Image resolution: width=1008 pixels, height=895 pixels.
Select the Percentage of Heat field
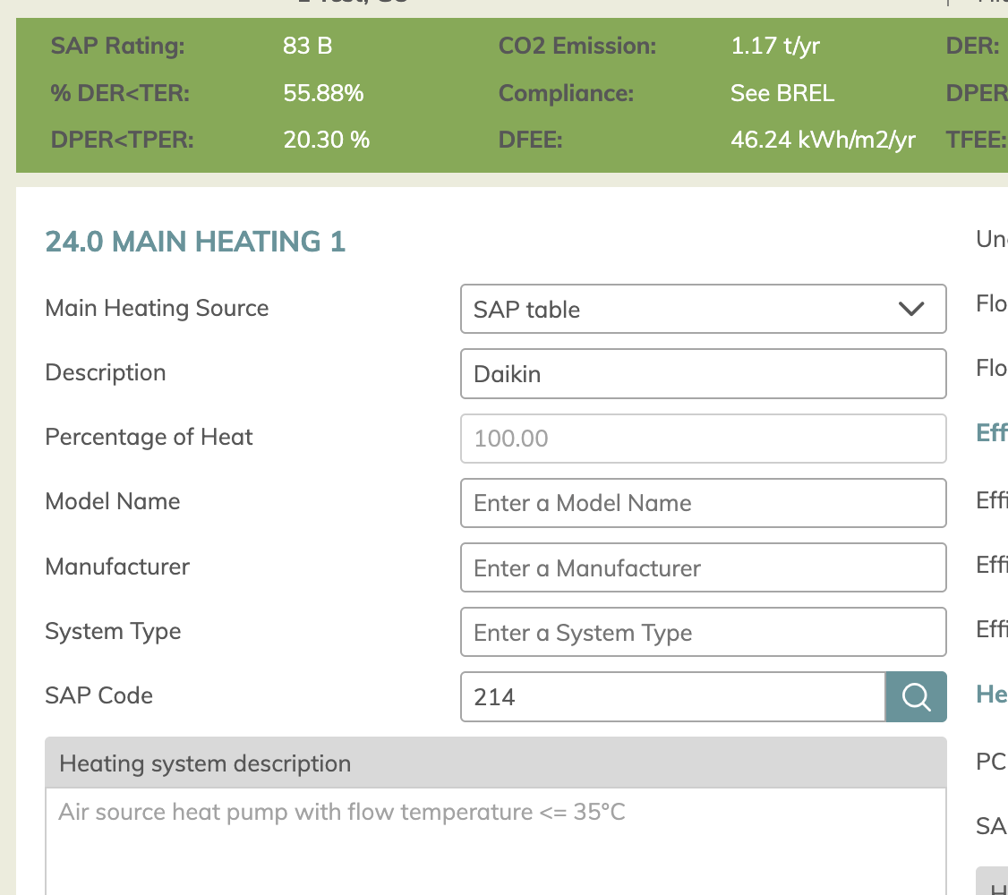point(704,439)
